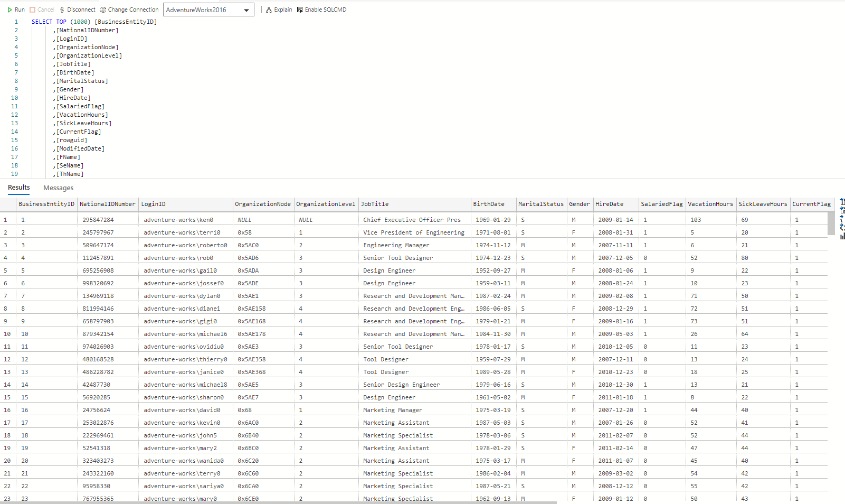The image size is (845, 504).
Task: Open Change Connection
Action: [x=129, y=10]
